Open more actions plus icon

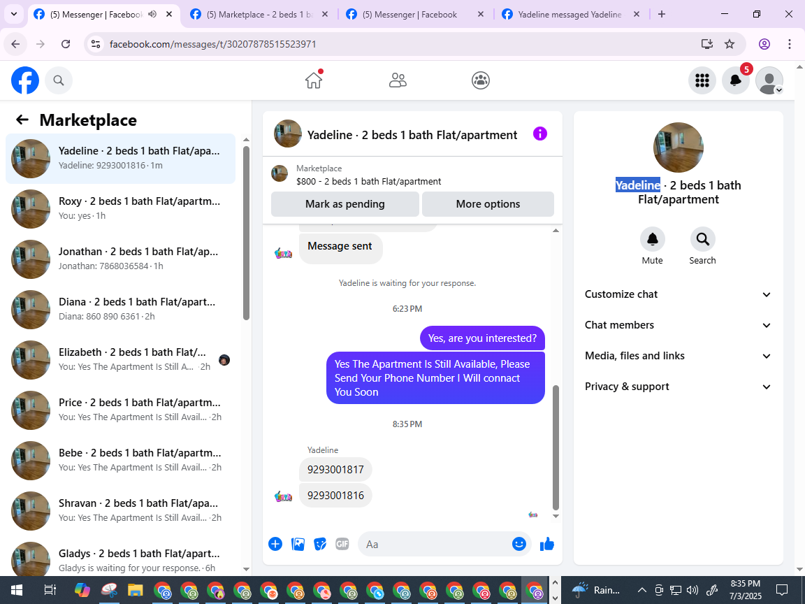(275, 544)
